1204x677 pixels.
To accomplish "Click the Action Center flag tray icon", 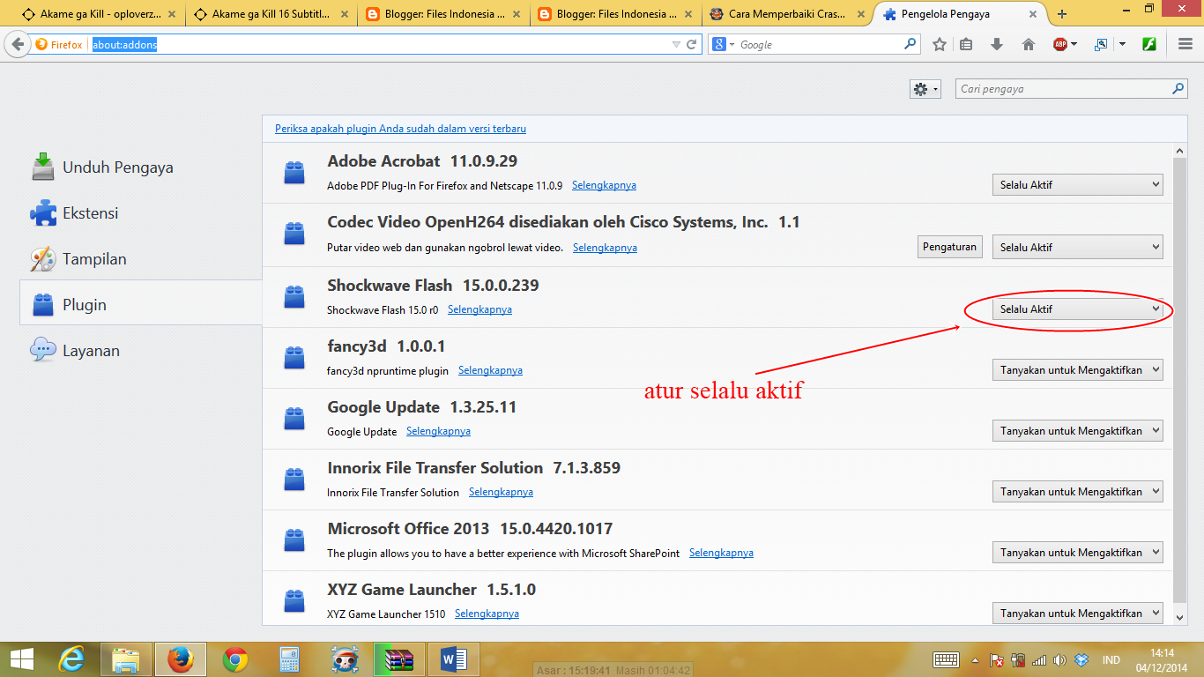I will 998,660.
